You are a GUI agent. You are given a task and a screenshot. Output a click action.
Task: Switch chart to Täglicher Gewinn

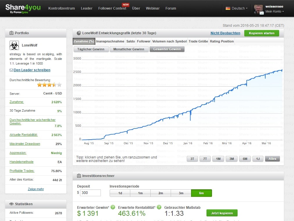(91, 49)
